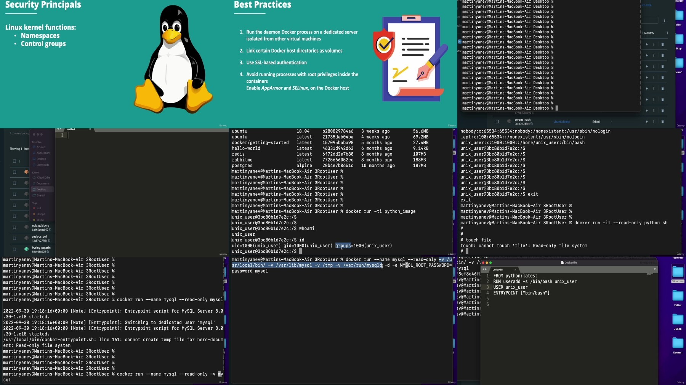This screenshot has height=385, width=686.
Task: Open the JSApp desktop folder
Action: 678,322
